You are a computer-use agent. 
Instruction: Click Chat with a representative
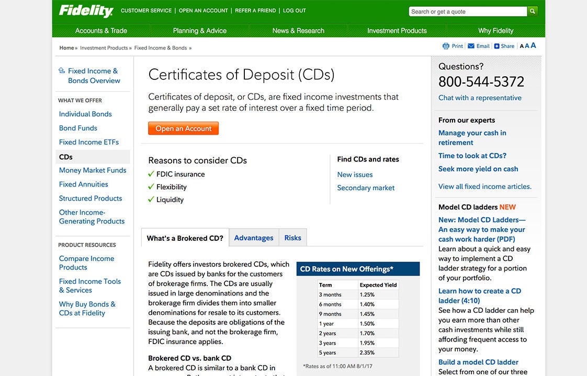[480, 98]
